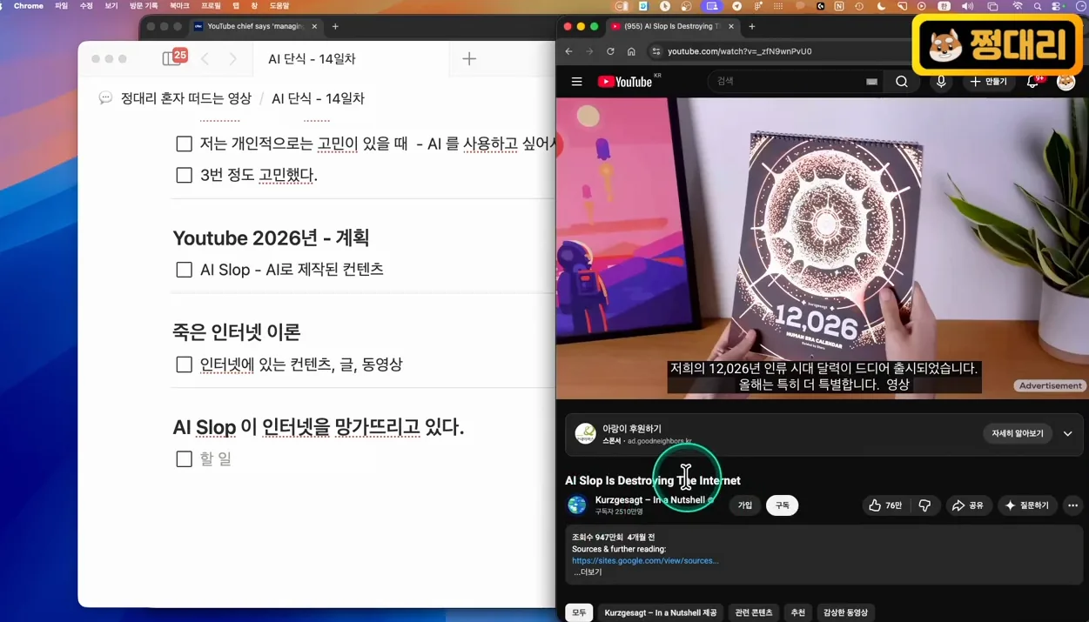Open the YouTube account avatar menu
The height and width of the screenshot is (622, 1089).
[x=1066, y=82]
